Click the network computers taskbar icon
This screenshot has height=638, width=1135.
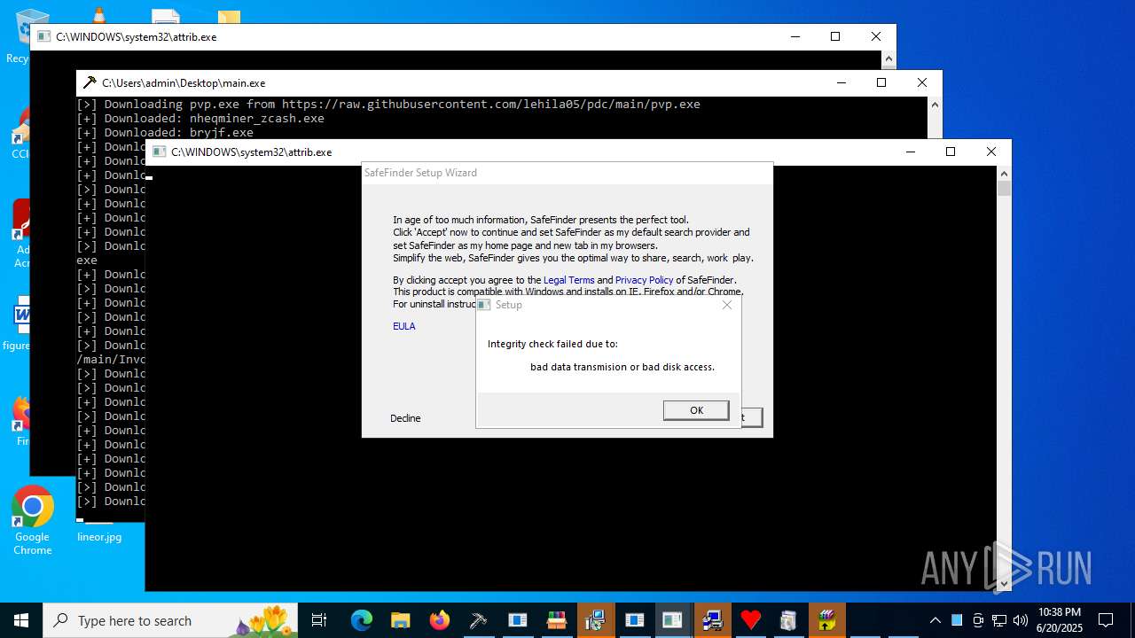711,620
